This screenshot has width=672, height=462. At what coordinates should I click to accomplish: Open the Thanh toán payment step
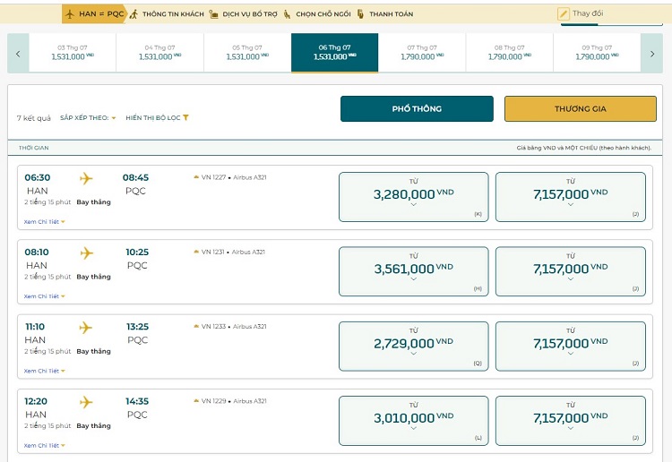(390, 14)
